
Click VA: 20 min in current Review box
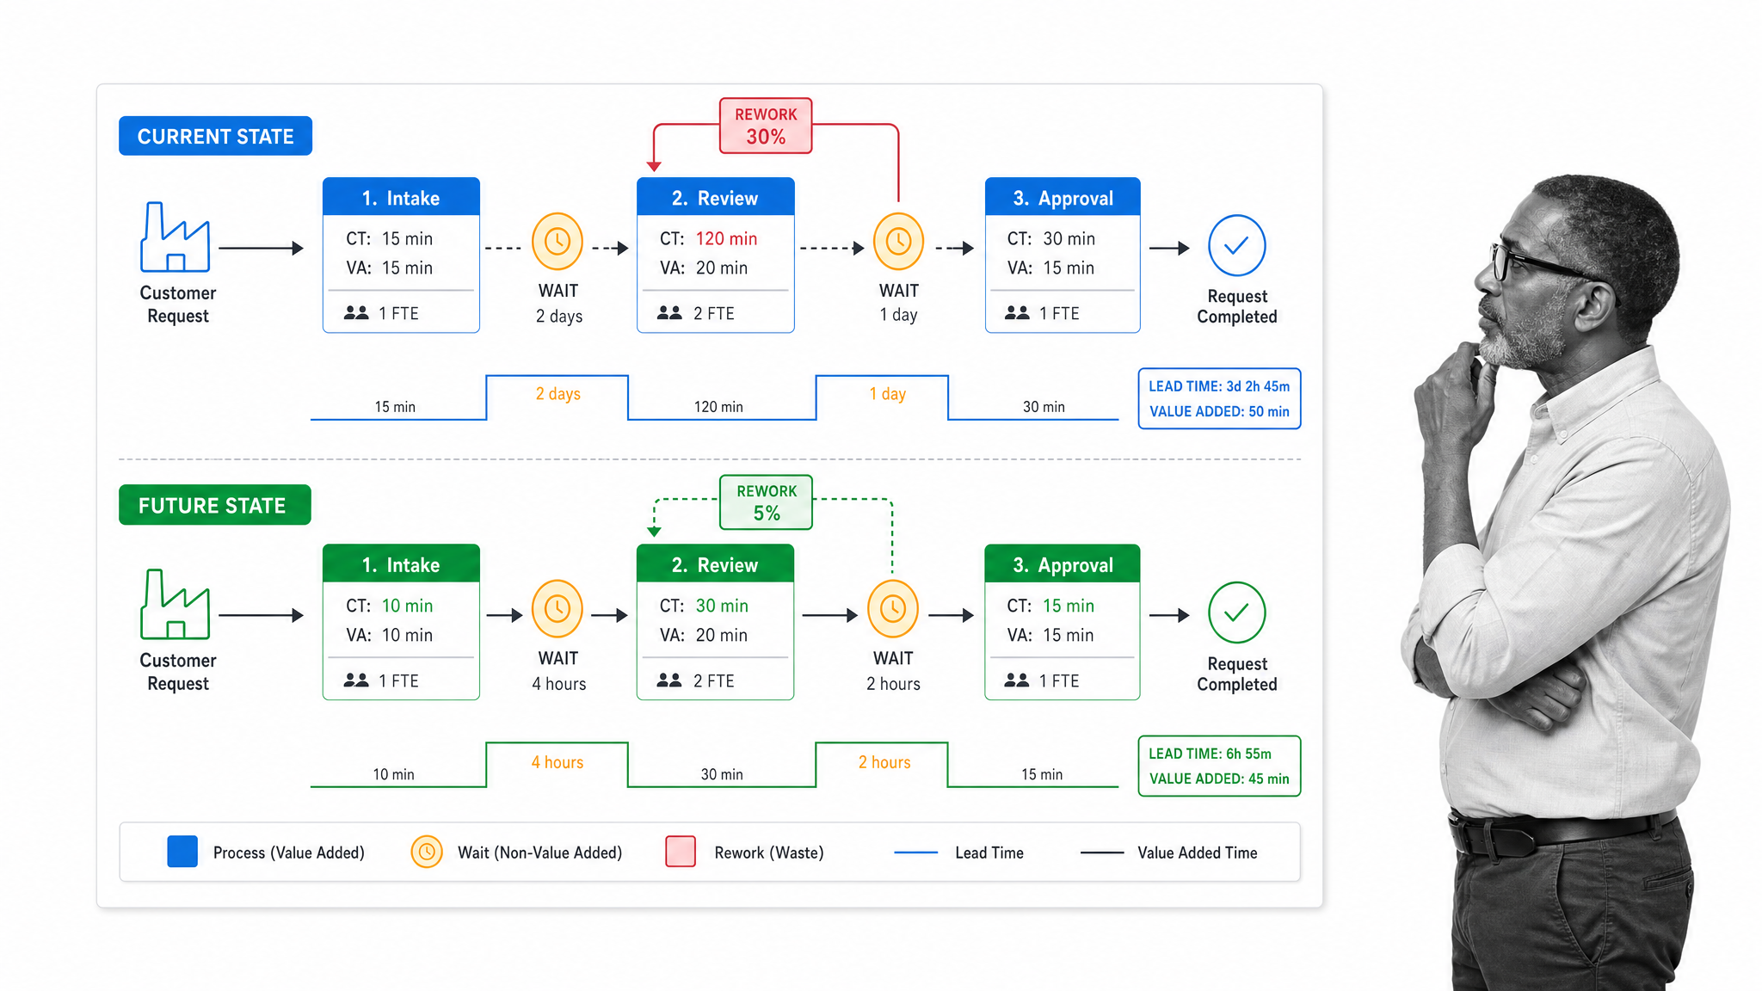(x=704, y=268)
